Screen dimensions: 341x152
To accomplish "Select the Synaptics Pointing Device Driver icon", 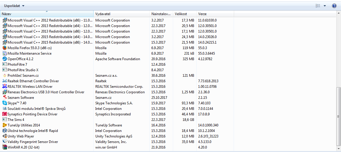I will tap(4, 114).
